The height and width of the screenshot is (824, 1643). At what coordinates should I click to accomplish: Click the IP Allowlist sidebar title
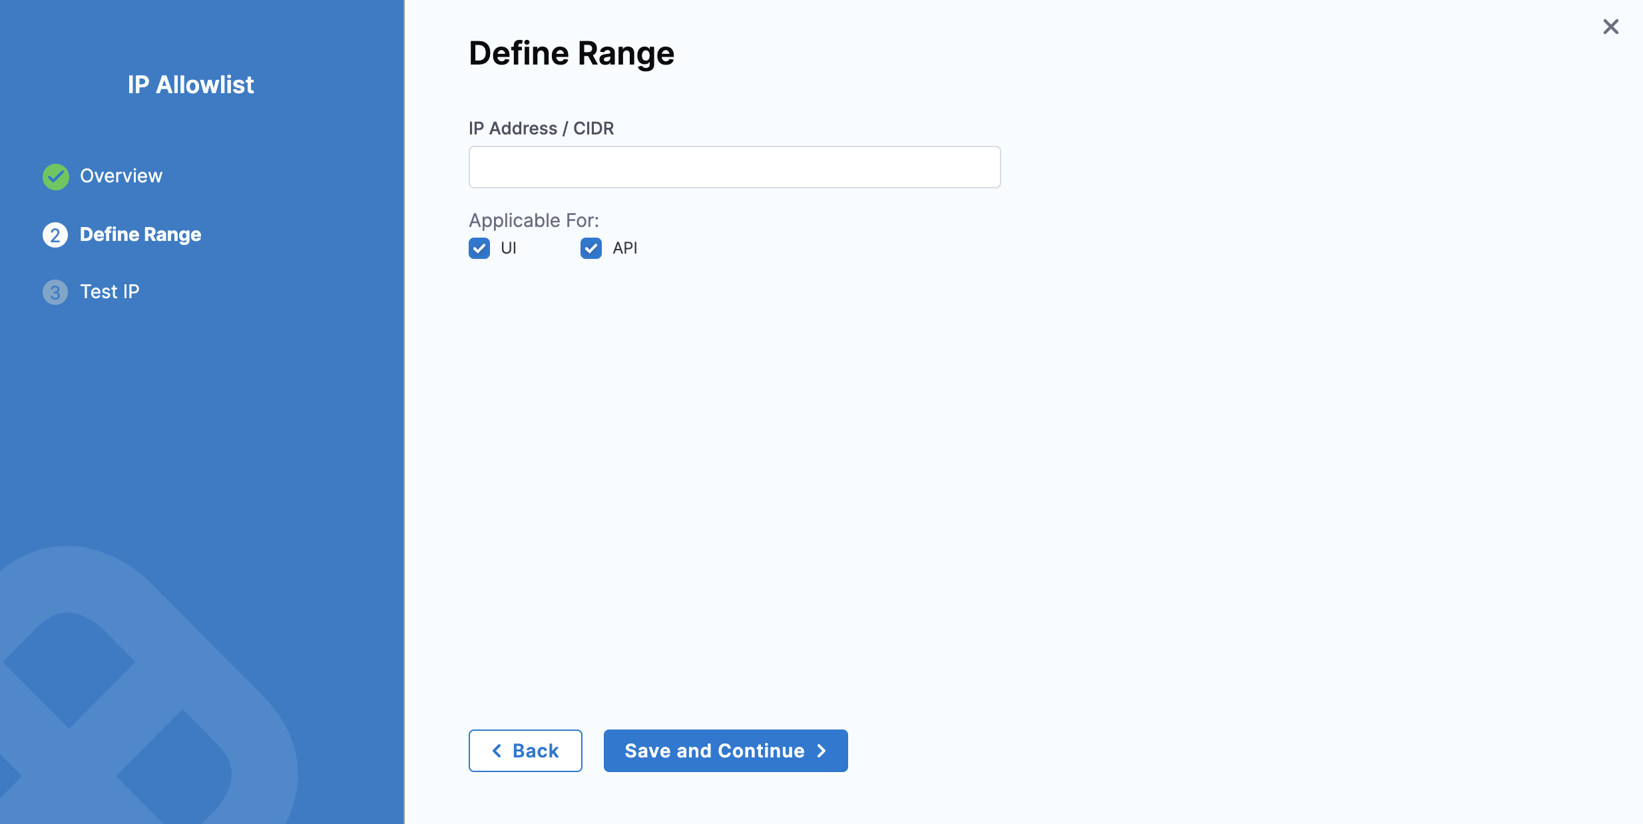pos(191,85)
